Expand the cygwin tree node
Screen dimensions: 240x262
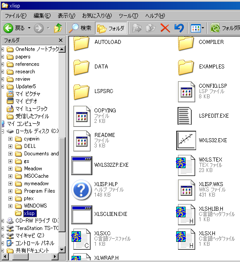(11, 139)
